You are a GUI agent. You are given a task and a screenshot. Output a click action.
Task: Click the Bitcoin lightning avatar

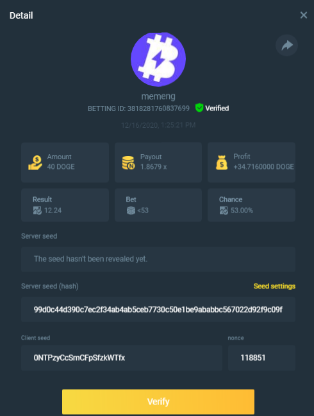tap(158, 59)
